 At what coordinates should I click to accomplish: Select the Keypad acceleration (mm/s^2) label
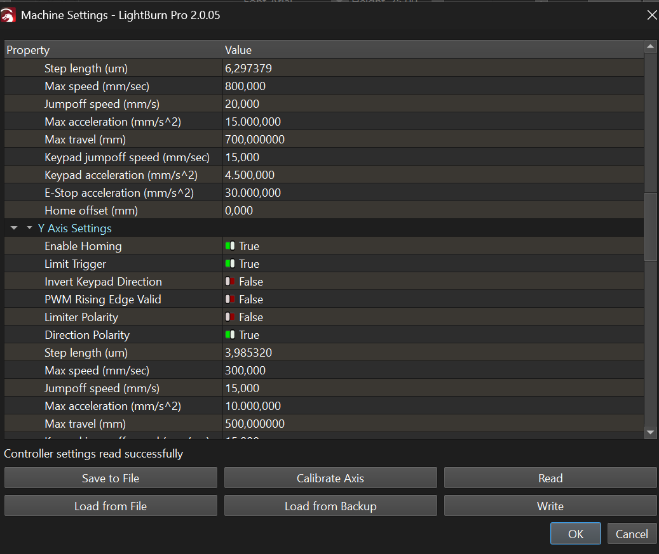click(x=121, y=175)
